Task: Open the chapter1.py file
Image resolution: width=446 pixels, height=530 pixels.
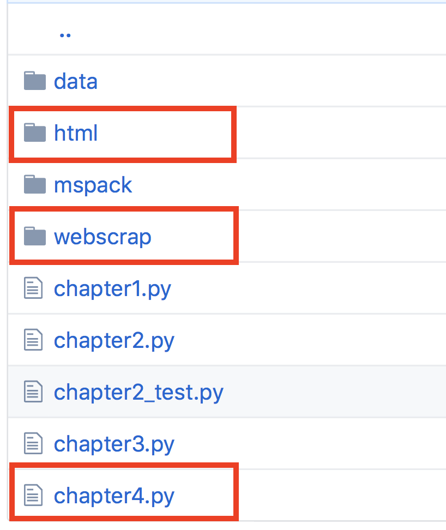Action: coord(112,288)
